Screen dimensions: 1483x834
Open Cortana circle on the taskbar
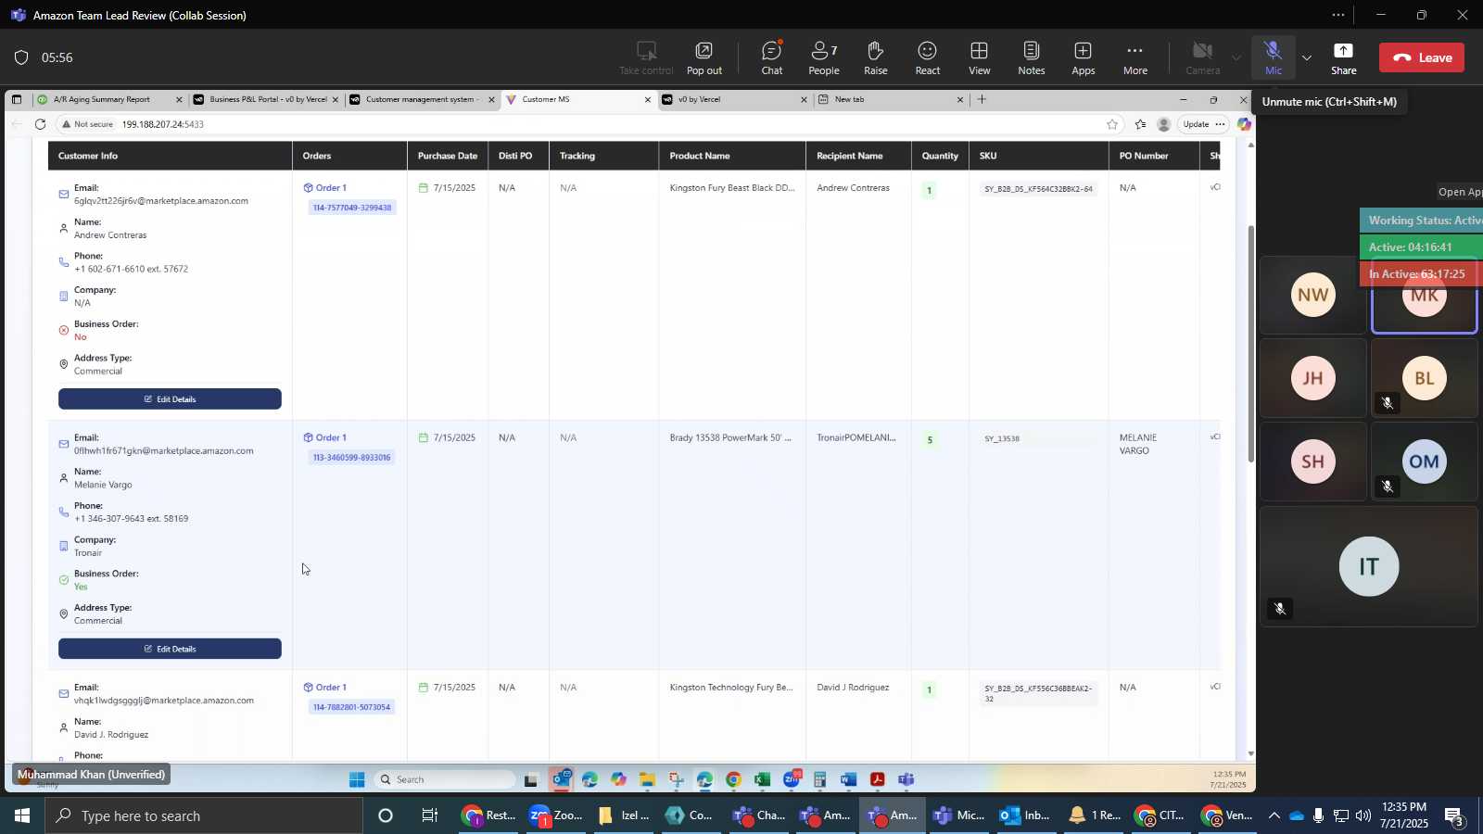pos(386,815)
